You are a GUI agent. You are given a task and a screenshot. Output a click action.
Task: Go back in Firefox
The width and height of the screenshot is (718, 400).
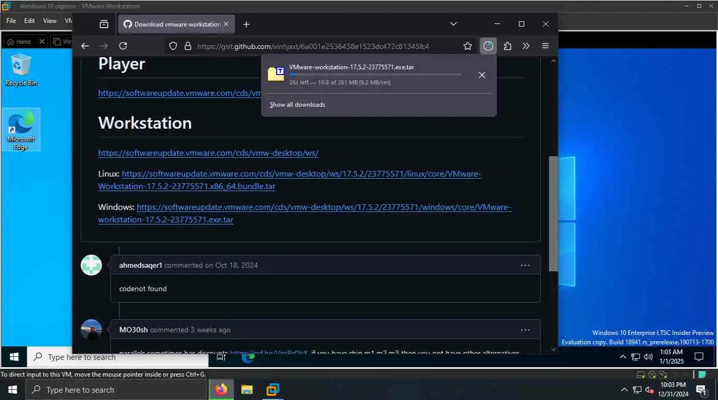(85, 46)
